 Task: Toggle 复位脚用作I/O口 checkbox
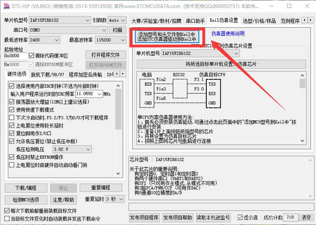(x=12, y=133)
